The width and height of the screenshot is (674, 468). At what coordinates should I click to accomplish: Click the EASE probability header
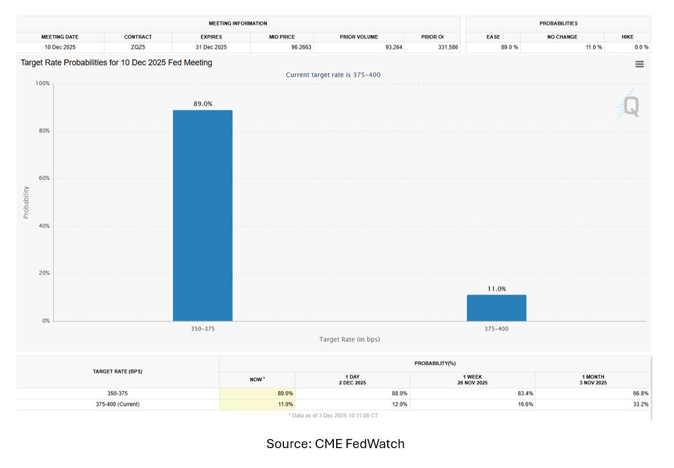[x=493, y=37]
